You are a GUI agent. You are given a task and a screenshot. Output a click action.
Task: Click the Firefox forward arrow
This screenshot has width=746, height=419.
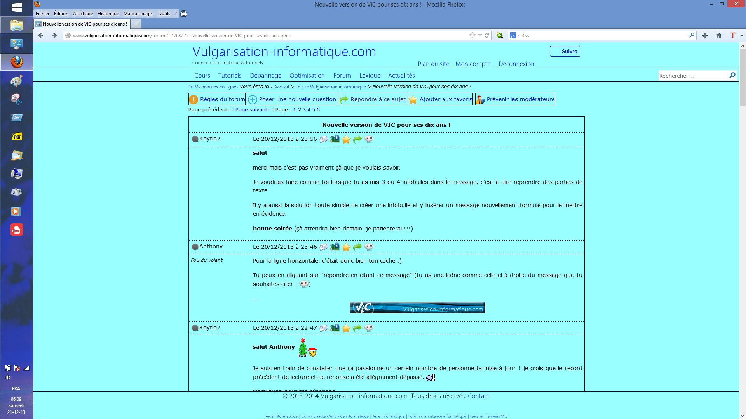click(x=54, y=35)
